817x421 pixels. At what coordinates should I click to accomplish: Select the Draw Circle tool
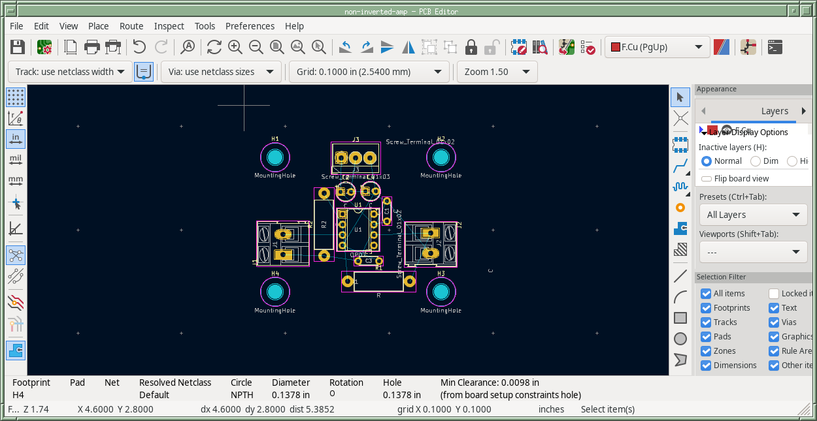(680, 339)
